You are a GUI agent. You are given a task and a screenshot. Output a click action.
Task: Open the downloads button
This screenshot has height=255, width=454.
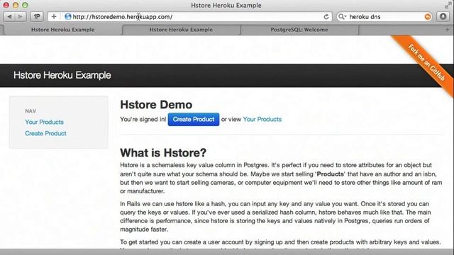[443, 17]
